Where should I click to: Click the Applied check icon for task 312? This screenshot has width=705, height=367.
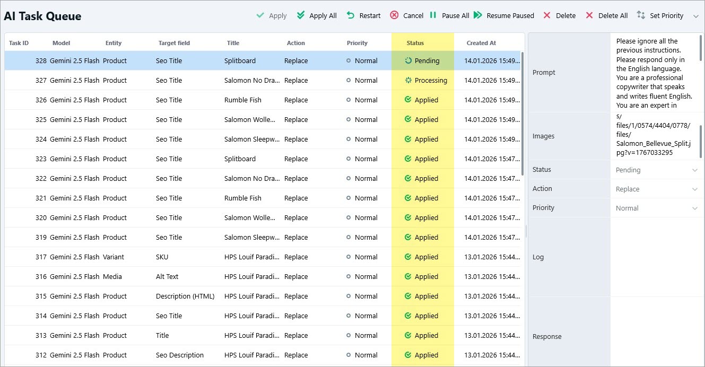[x=408, y=355]
